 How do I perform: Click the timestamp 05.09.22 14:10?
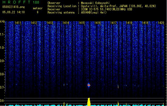click(x=14, y=12)
